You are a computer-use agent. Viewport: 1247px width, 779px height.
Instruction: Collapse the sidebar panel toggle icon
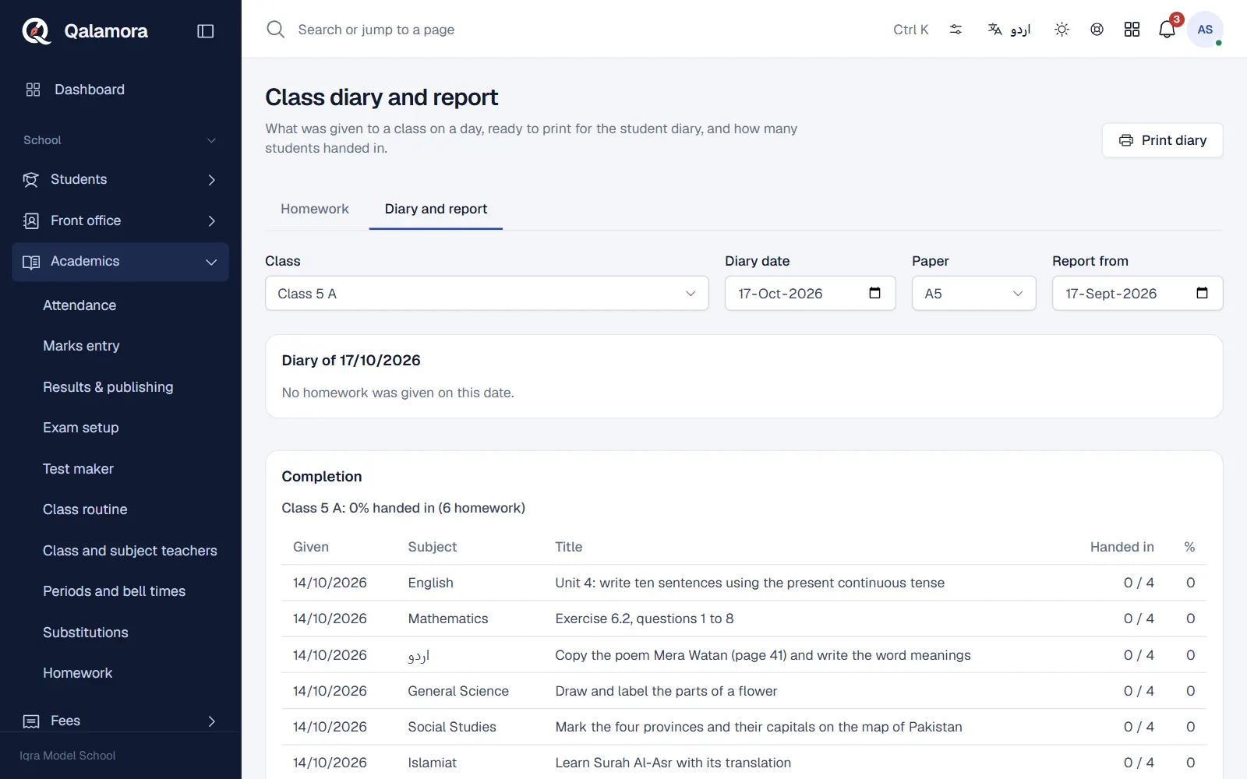tap(206, 31)
